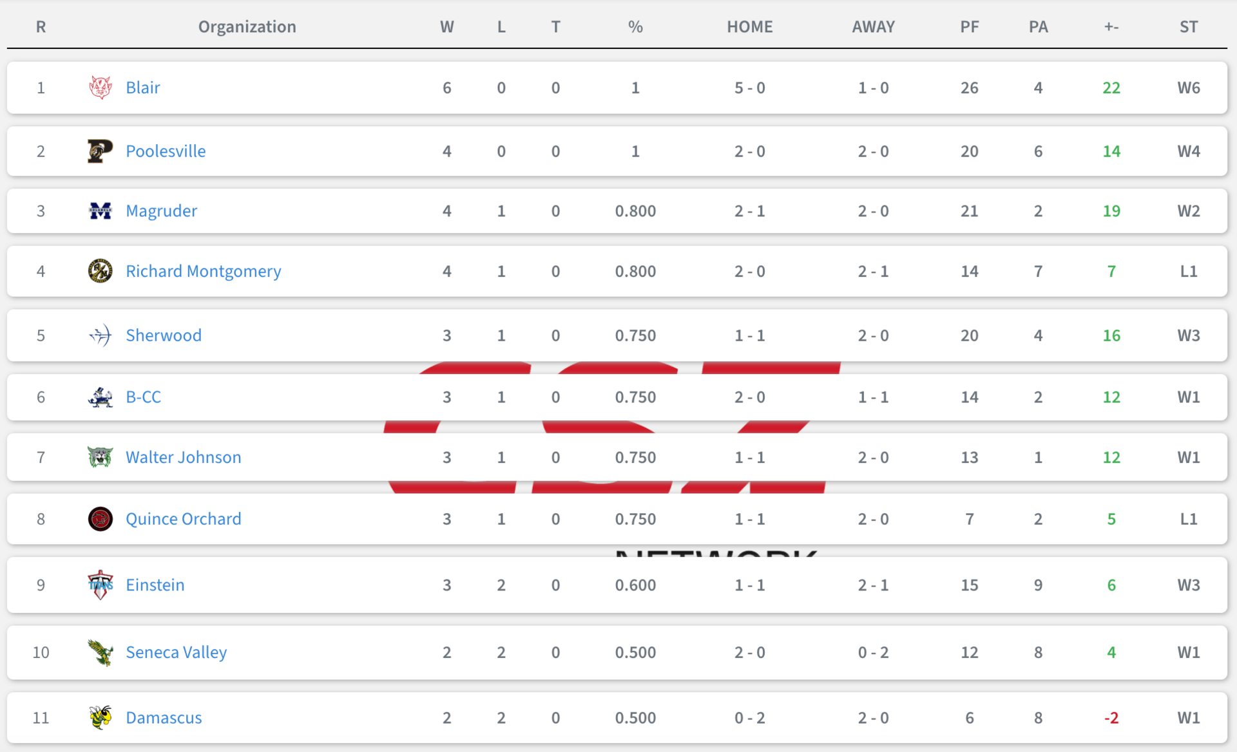Open the Blair team link
Viewport: 1237px width, 752px height.
[x=143, y=88]
